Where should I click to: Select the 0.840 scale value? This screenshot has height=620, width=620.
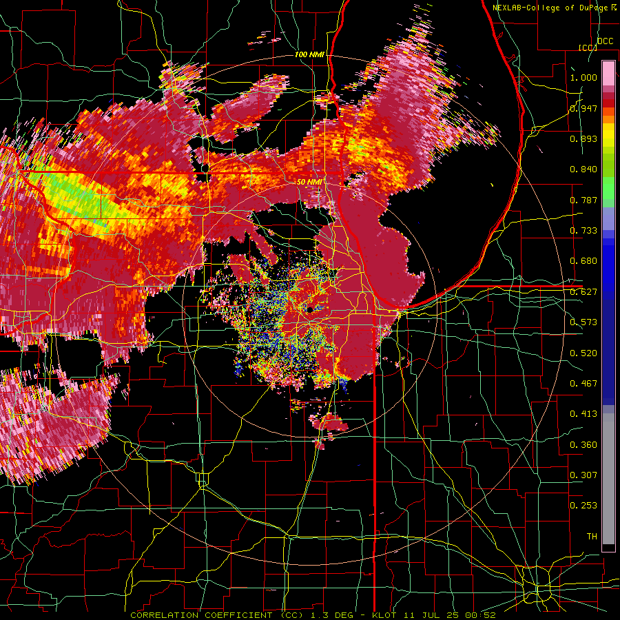(x=583, y=169)
